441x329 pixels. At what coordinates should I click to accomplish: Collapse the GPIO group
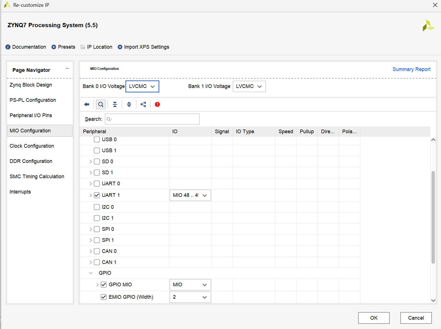click(x=91, y=273)
